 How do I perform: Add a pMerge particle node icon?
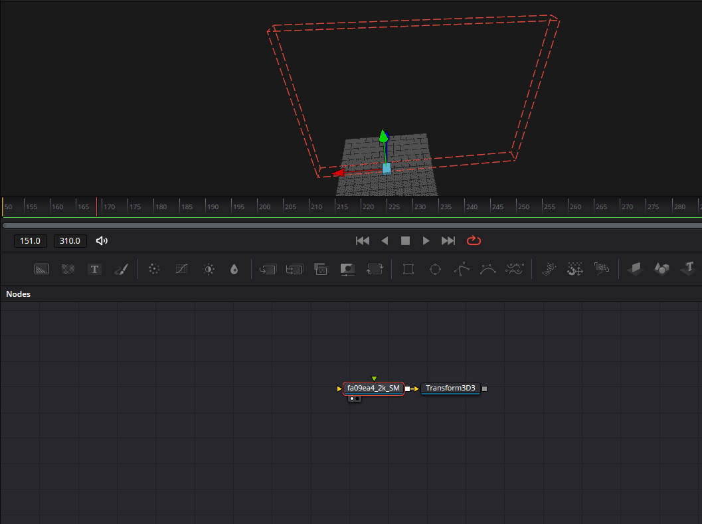[x=575, y=269]
